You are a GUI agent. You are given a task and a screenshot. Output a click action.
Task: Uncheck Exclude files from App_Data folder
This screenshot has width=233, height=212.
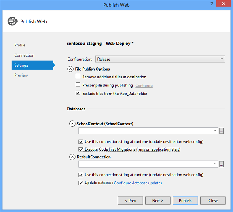pyautogui.click(x=78, y=93)
